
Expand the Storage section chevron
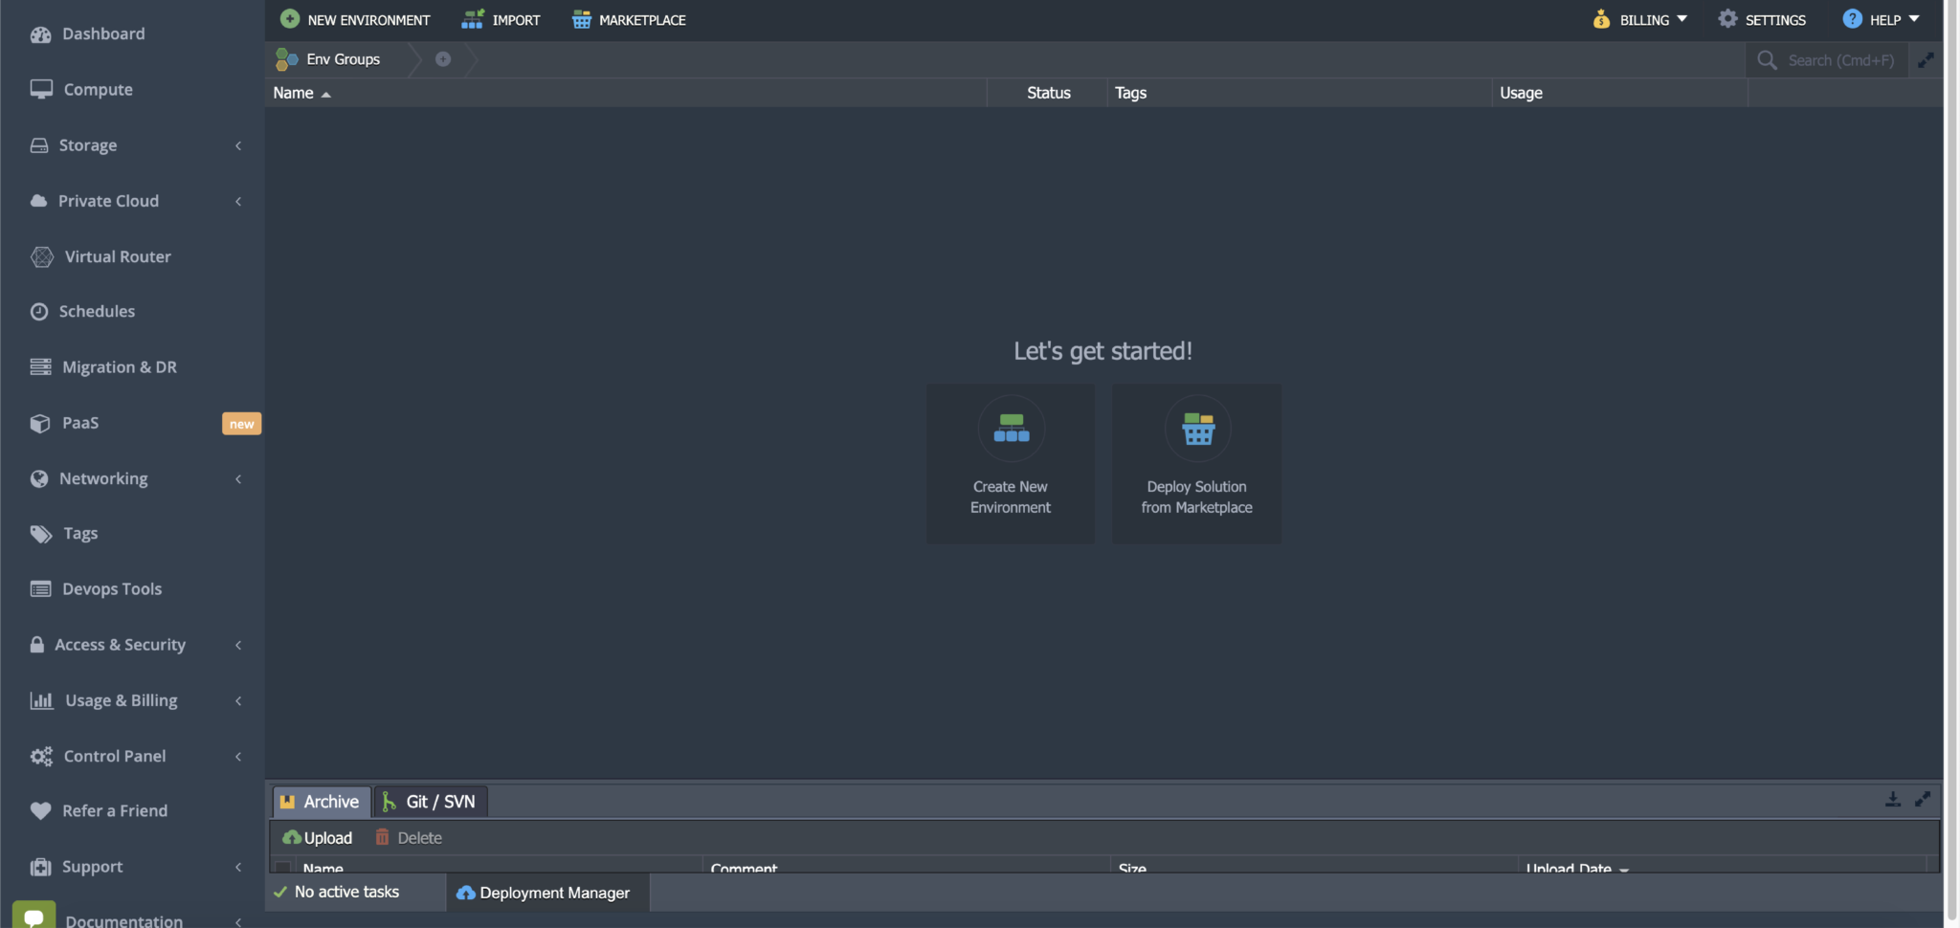click(237, 145)
